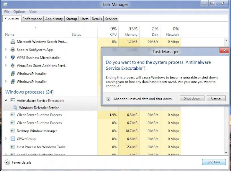Click the Desktop Window Manager icon
The width and height of the screenshot is (231, 171).
click(x=13, y=131)
